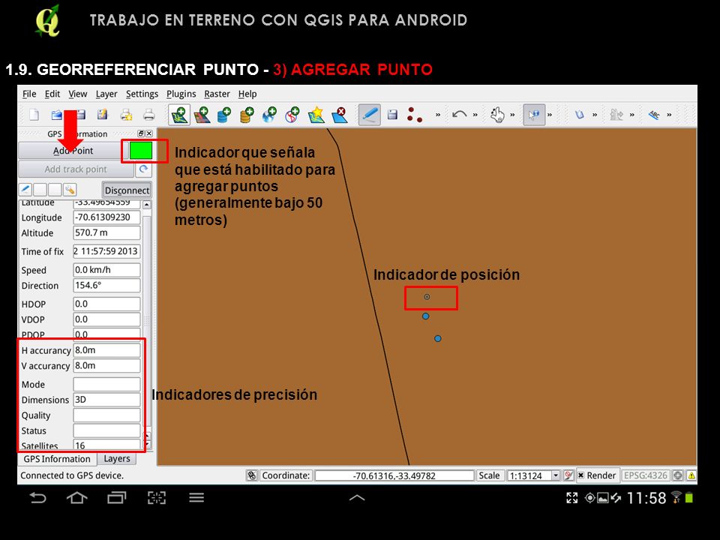This screenshot has width=720, height=540.
Task: Open the Edit menu
Action: coord(52,94)
